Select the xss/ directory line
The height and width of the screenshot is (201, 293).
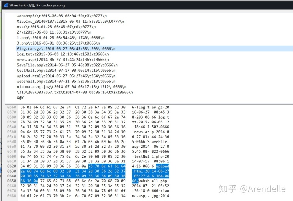point(56,27)
